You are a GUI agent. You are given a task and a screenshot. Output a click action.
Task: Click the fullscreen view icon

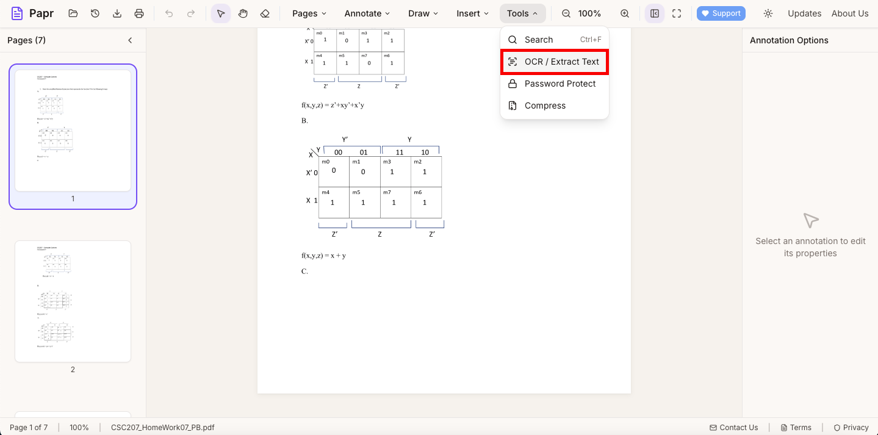coord(676,13)
